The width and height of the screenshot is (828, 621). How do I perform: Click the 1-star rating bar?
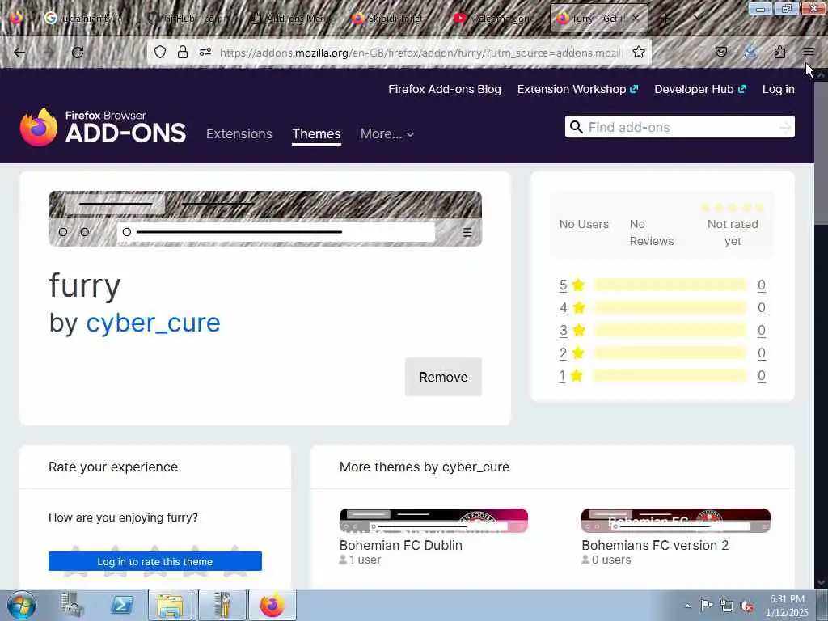(x=670, y=375)
